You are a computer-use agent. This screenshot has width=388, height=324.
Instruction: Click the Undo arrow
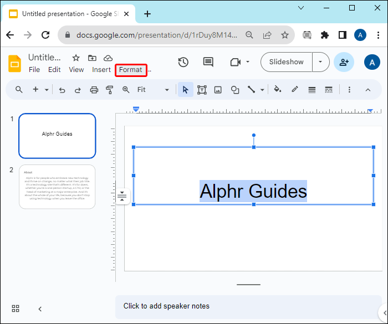(62, 90)
